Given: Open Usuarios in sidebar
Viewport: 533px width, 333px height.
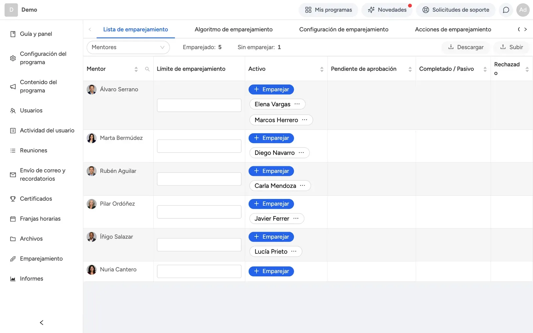Looking at the screenshot, I should (31, 111).
